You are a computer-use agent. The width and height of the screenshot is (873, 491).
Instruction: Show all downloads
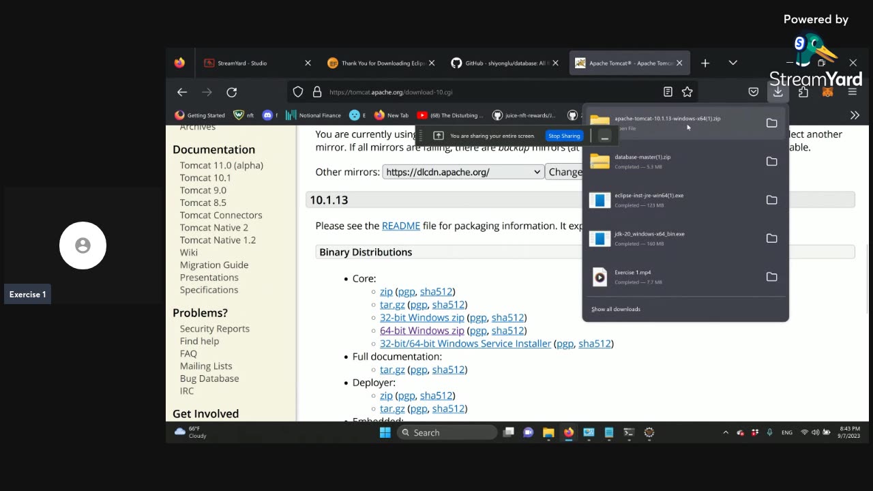click(616, 310)
